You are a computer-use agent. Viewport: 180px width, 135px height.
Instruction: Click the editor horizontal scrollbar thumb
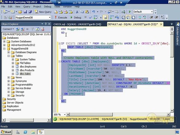click(91, 114)
